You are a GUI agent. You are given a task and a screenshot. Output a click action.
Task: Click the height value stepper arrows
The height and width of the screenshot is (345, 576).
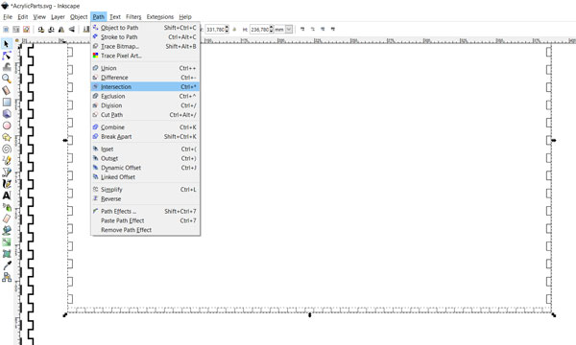point(272,29)
